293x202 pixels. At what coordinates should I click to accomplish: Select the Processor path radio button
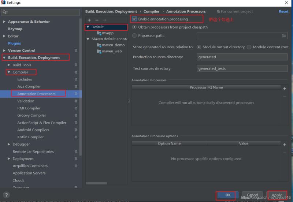click(x=134, y=35)
